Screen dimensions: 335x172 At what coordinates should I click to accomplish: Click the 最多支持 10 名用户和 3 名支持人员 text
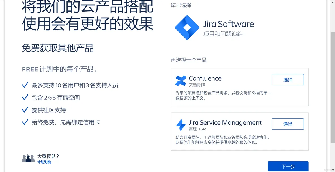click(75, 85)
